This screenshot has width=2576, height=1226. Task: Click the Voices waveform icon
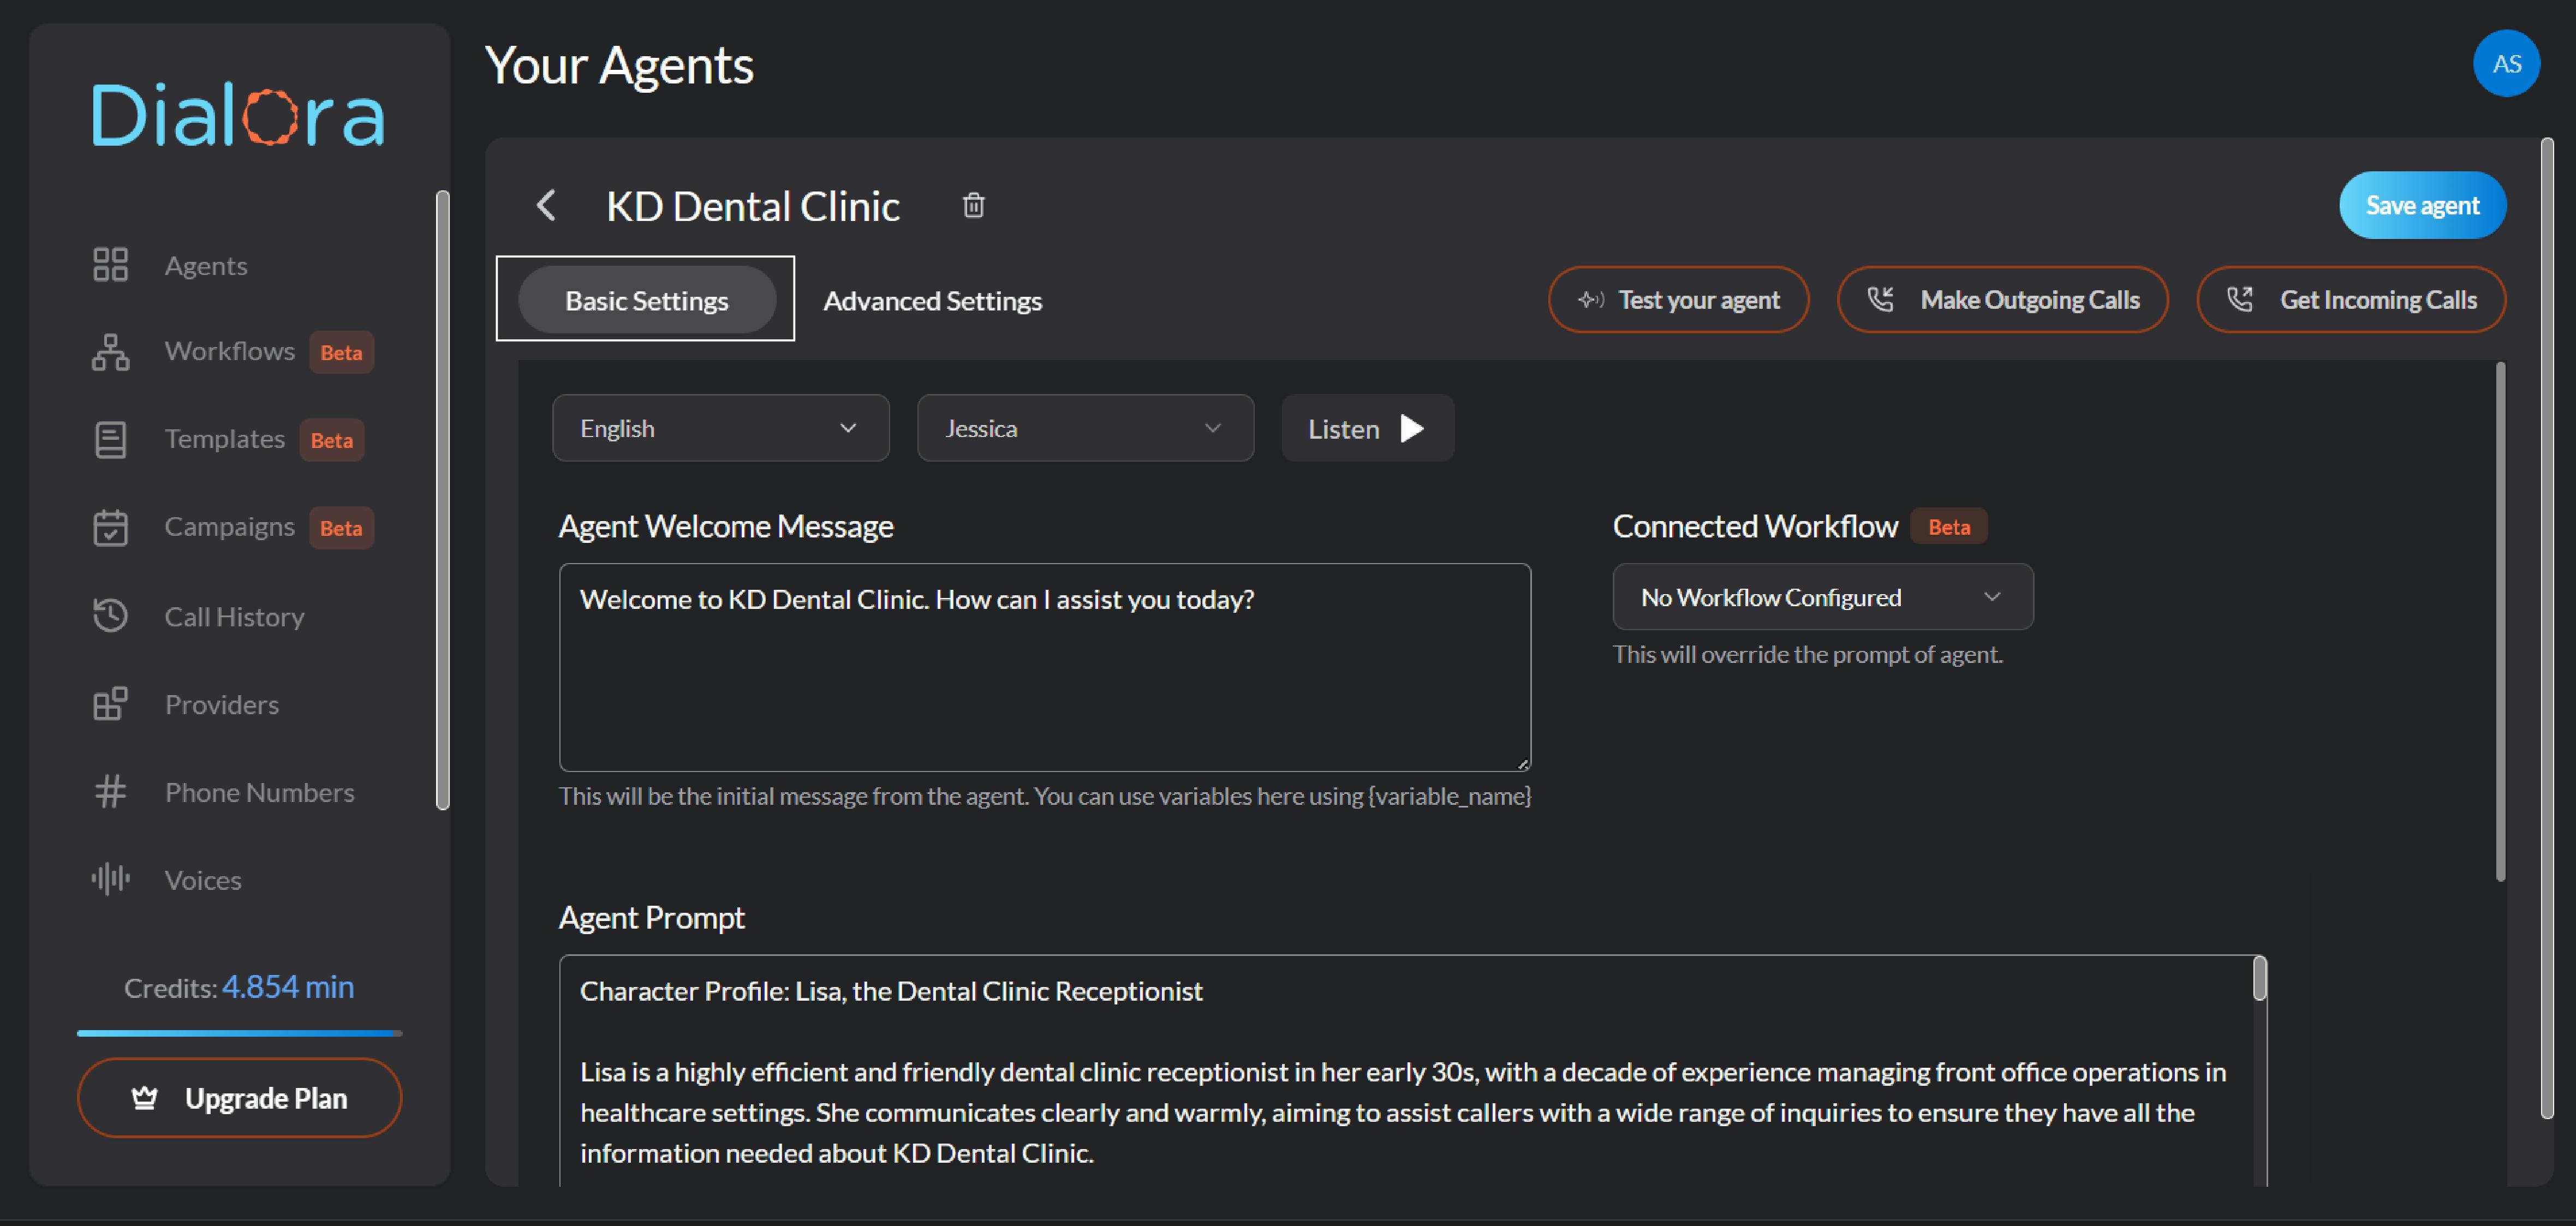point(110,880)
